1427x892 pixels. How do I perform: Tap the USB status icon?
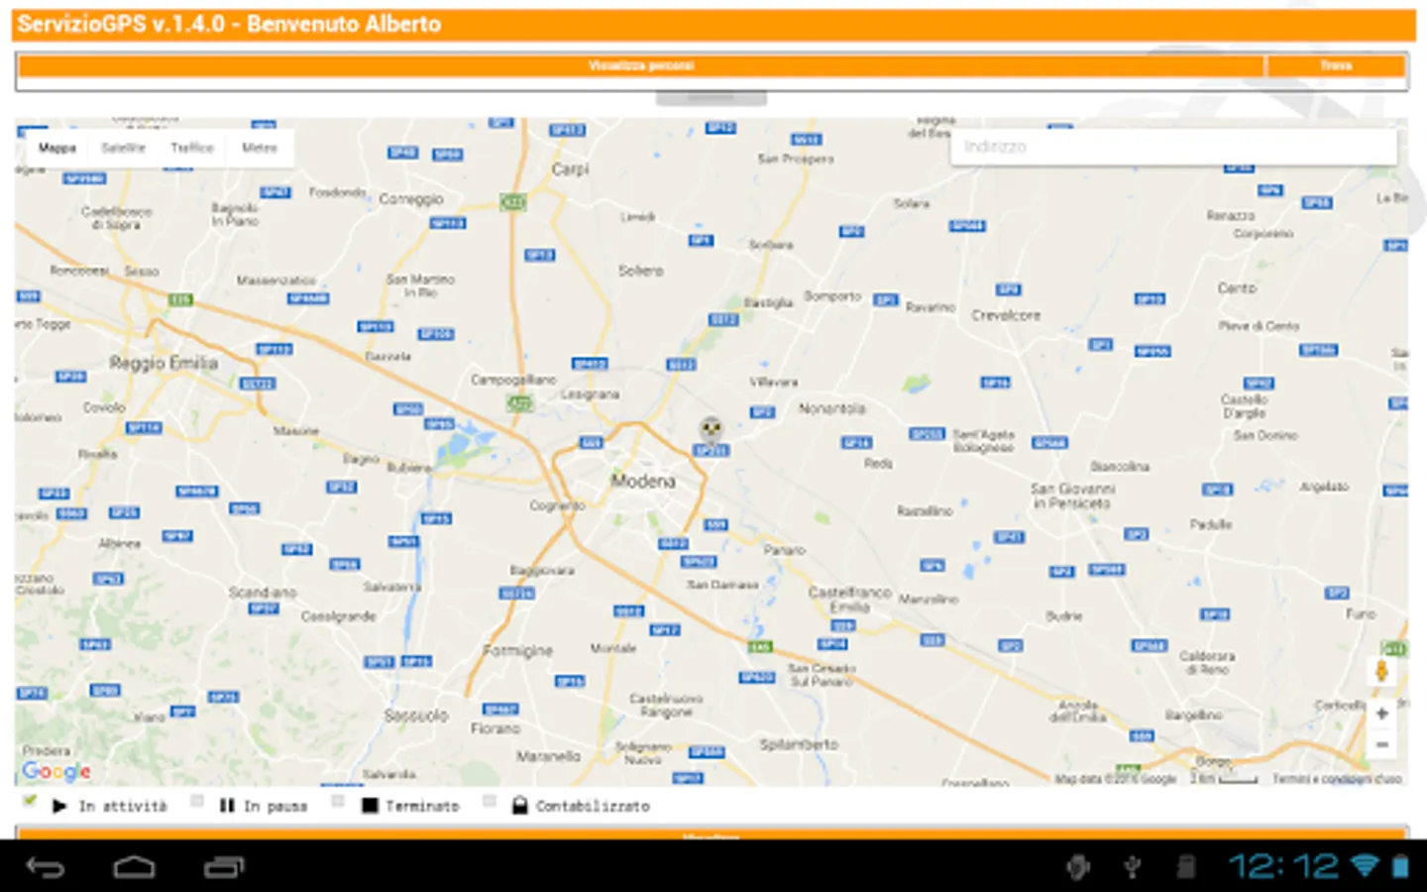click(1132, 868)
